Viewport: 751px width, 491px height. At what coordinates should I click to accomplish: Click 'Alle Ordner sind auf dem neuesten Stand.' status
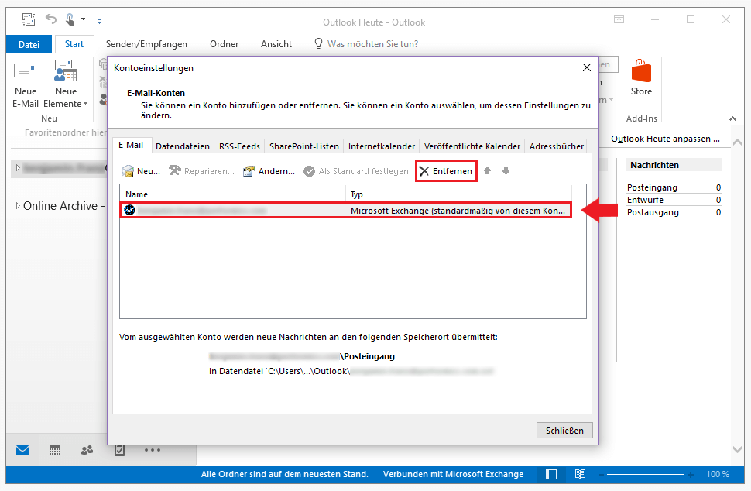(x=284, y=474)
